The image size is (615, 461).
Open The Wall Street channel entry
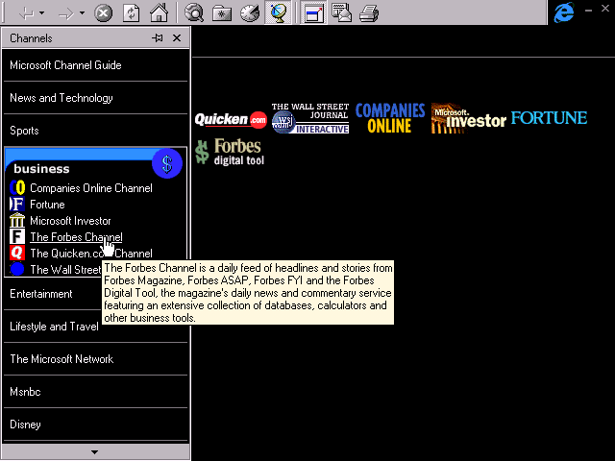(65, 270)
